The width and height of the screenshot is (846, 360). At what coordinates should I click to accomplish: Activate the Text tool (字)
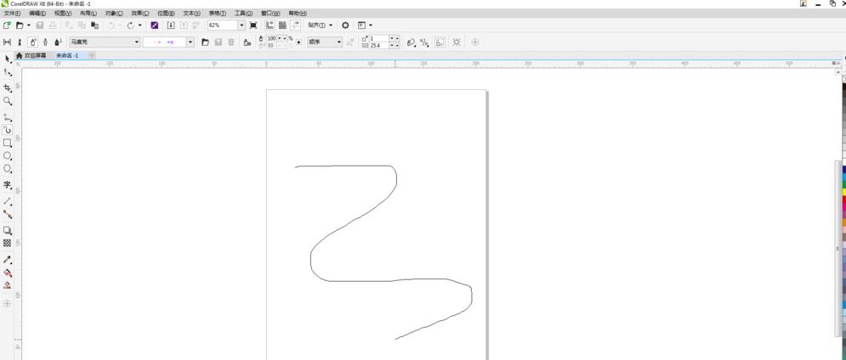coord(8,185)
